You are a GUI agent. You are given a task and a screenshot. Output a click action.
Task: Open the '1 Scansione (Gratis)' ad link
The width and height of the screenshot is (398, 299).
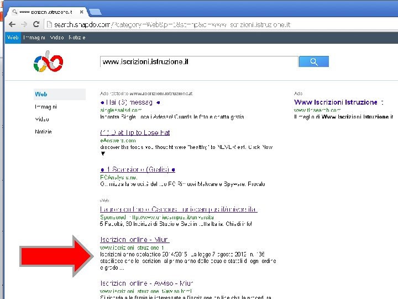138,169
